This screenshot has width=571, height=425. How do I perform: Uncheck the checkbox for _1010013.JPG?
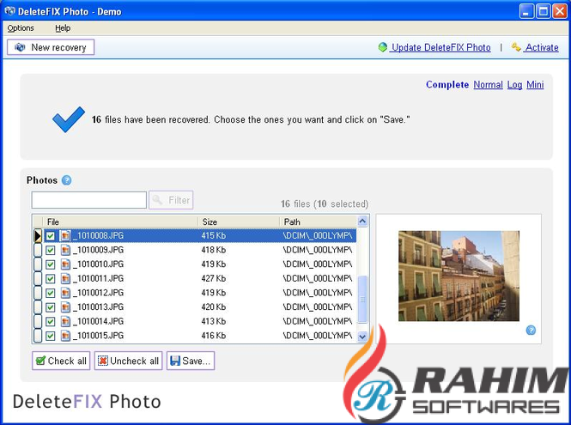tap(51, 307)
